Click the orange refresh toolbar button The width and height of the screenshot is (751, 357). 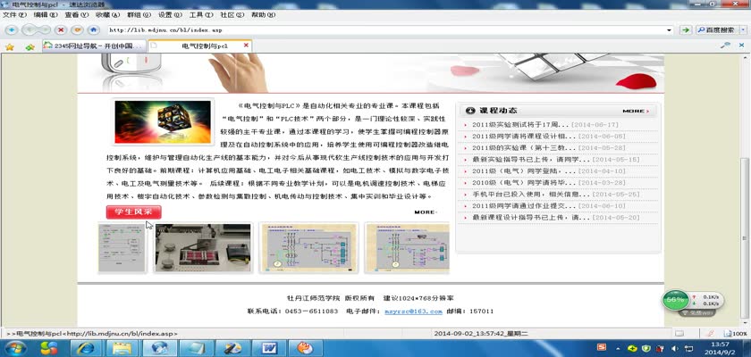click(77, 29)
